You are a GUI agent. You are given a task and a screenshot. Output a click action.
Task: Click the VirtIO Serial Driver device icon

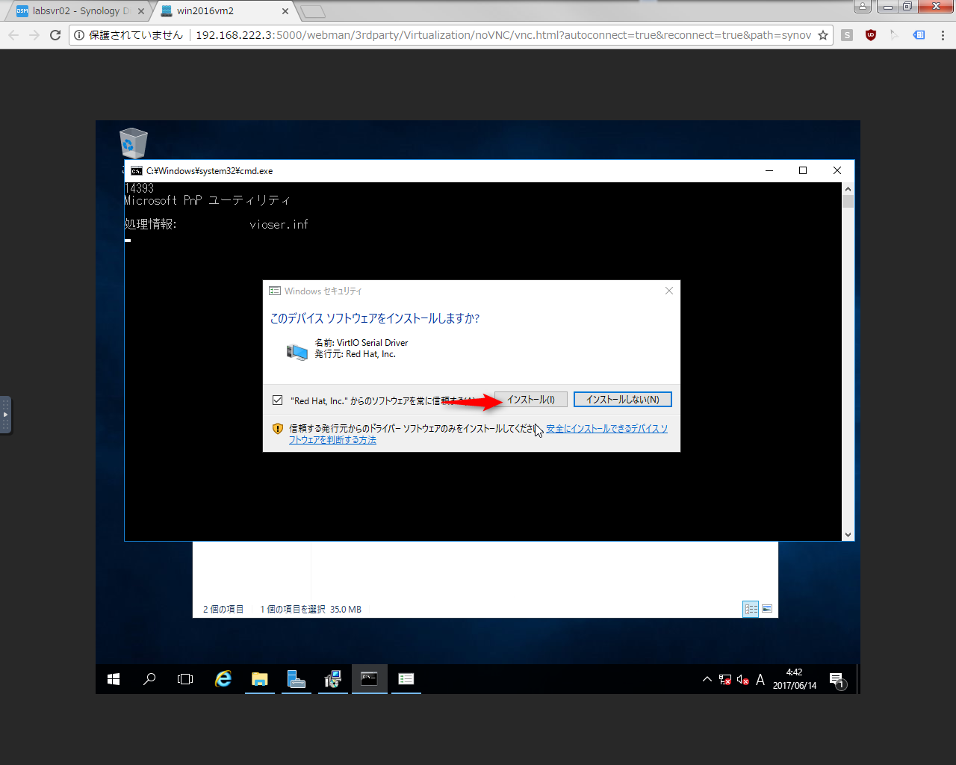click(297, 351)
